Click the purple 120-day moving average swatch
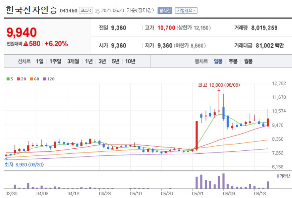Image resolution: width=292 pixels, height=198 pixels. click(45, 79)
